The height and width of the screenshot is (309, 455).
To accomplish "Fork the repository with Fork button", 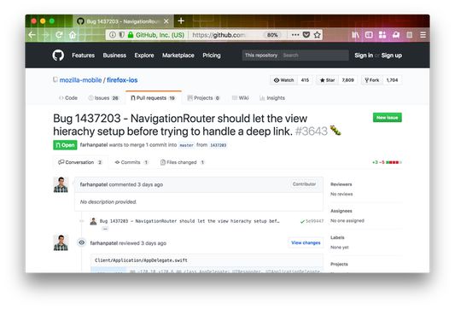I will click(372, 80).
